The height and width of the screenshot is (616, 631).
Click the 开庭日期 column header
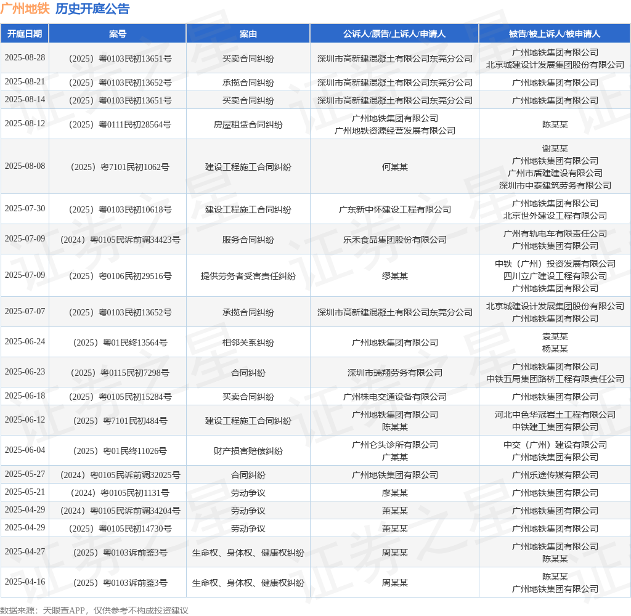click(25, 34)
